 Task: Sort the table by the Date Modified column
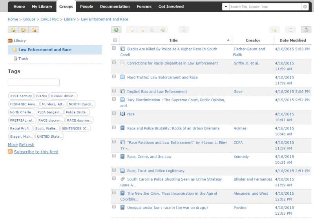[292, 40]
